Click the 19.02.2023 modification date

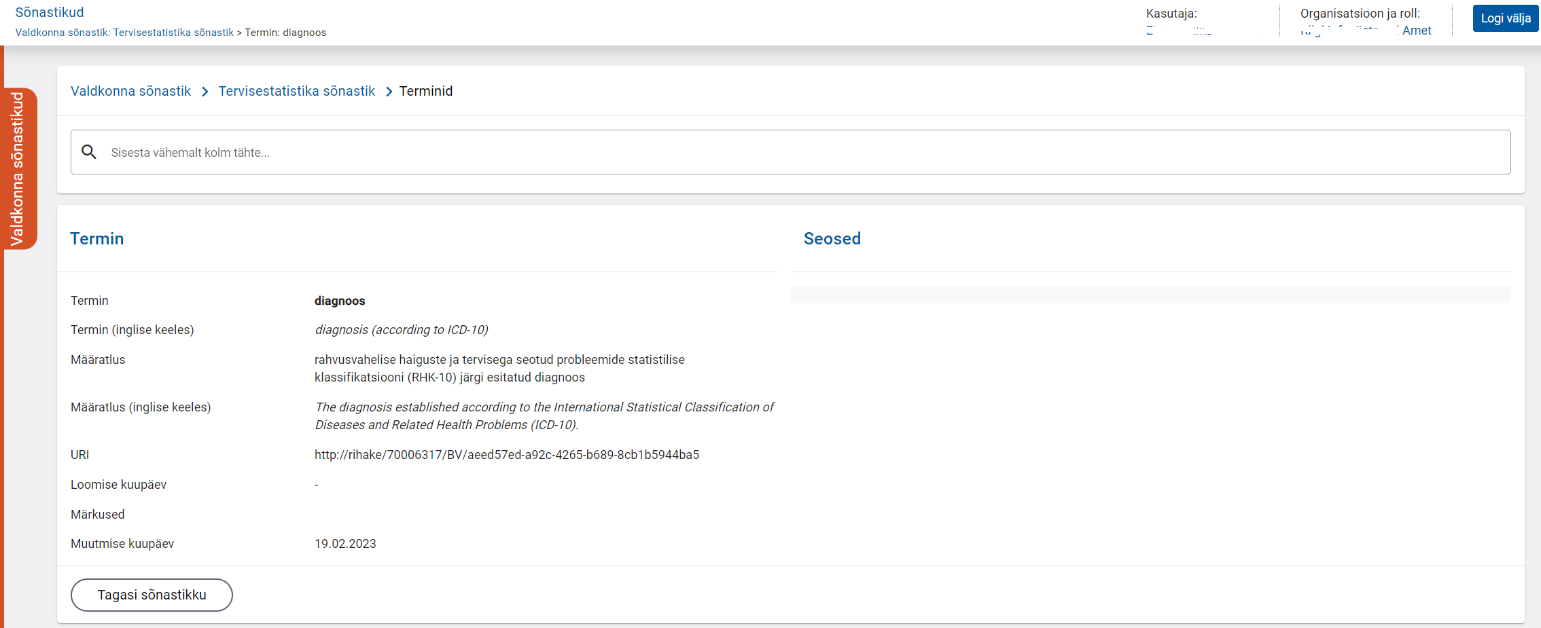[x=345, y=544]
